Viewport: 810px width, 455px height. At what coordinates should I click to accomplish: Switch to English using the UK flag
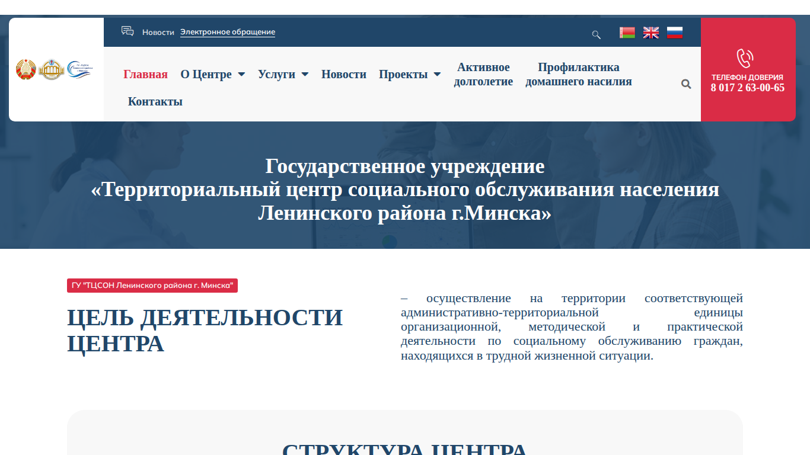(651, 33)
